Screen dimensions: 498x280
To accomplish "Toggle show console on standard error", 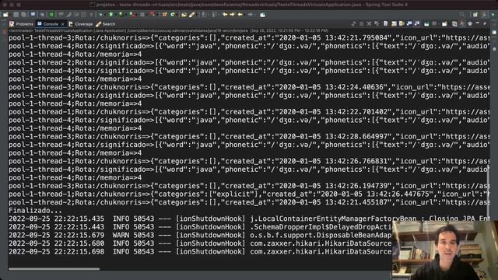I will click(x=417, y=23).
